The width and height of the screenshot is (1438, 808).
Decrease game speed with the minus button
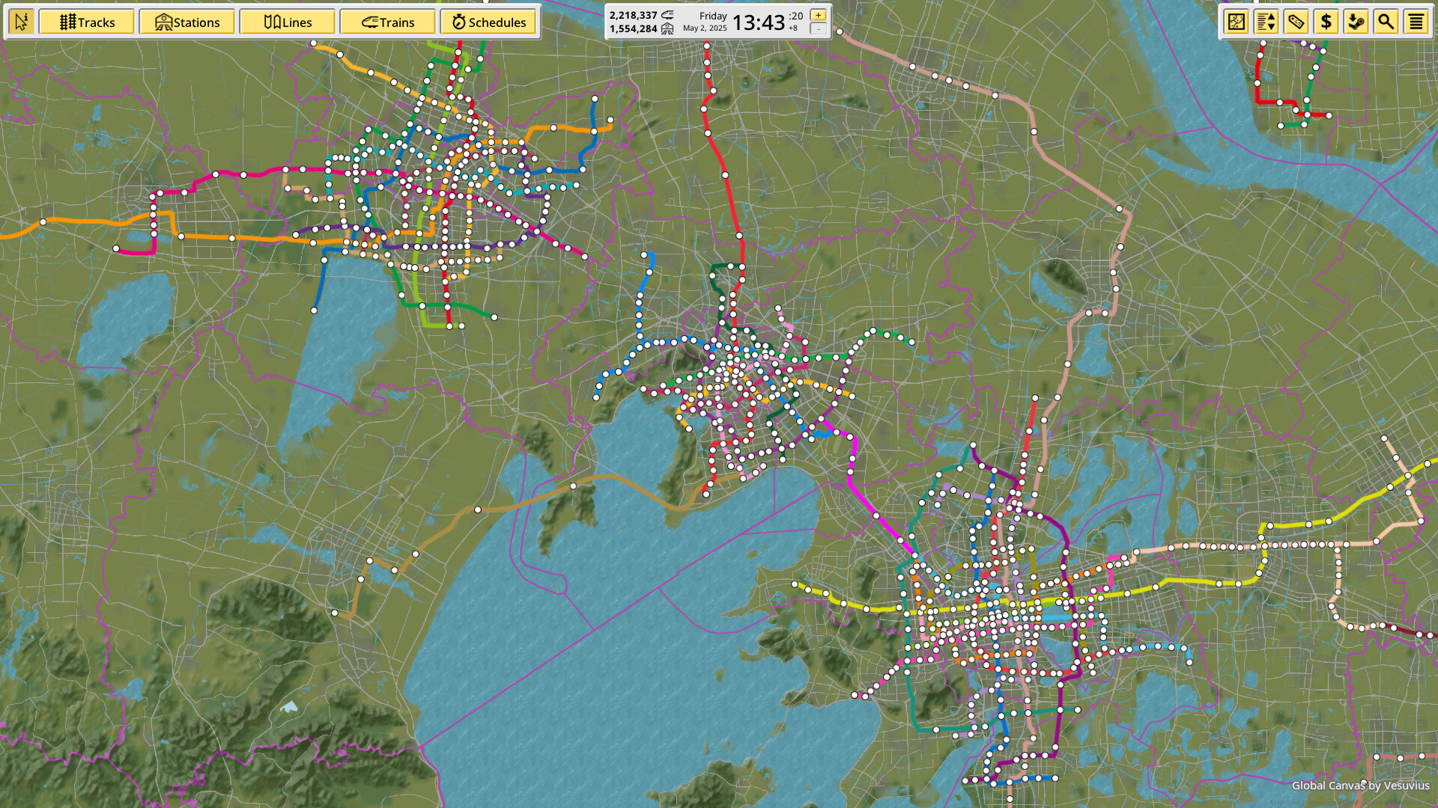point(818,29)
